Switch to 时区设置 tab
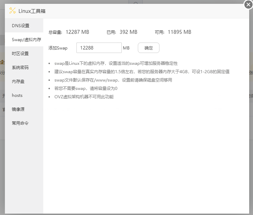 click(24, 54)
